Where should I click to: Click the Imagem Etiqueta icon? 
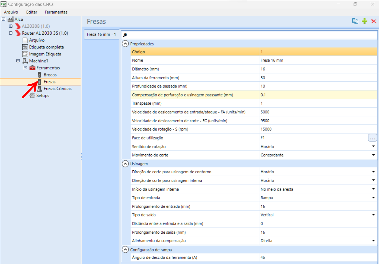25,54
